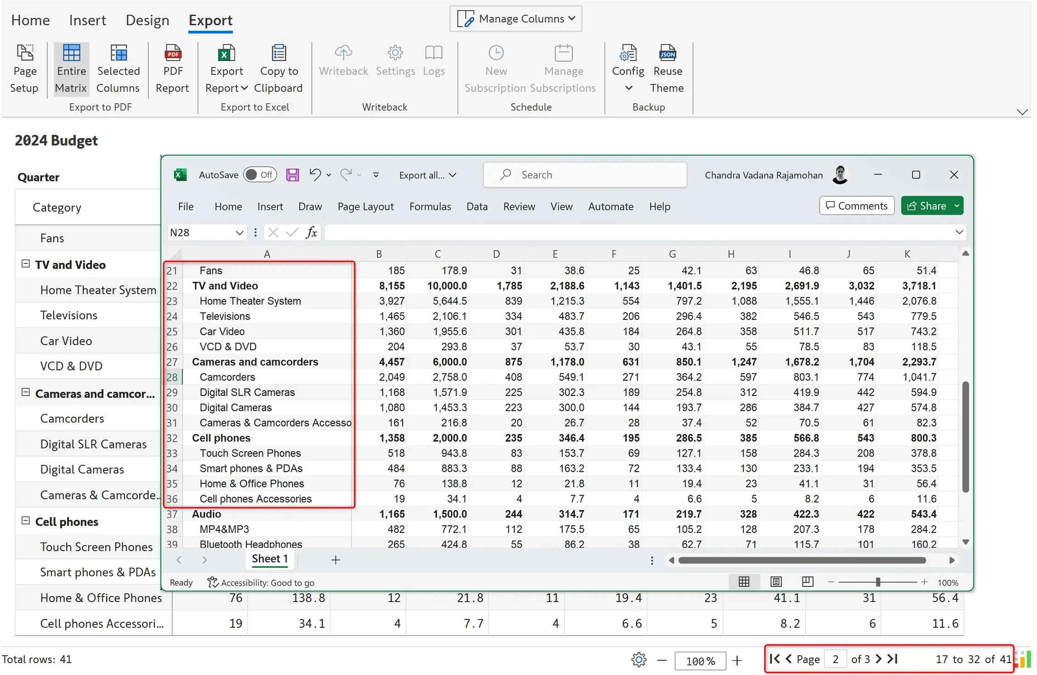Switch to Page Layout view in status bar

[x=776, y=581]
